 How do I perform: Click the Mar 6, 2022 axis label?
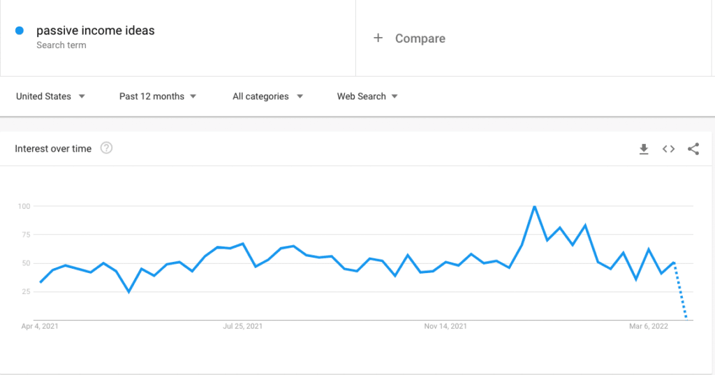[649, 326]
